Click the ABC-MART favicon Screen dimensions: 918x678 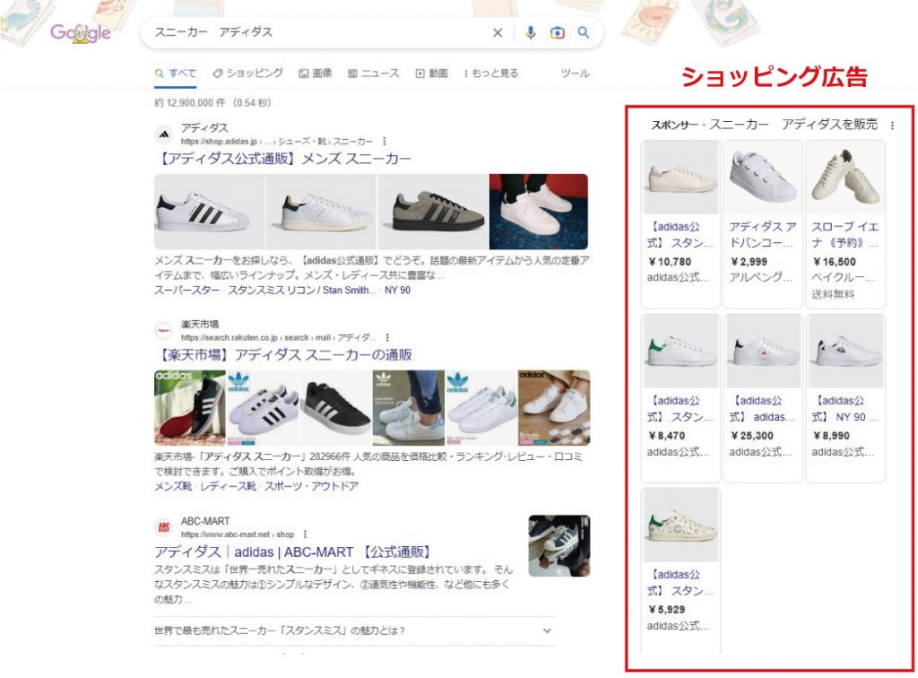tap(164, 527)
